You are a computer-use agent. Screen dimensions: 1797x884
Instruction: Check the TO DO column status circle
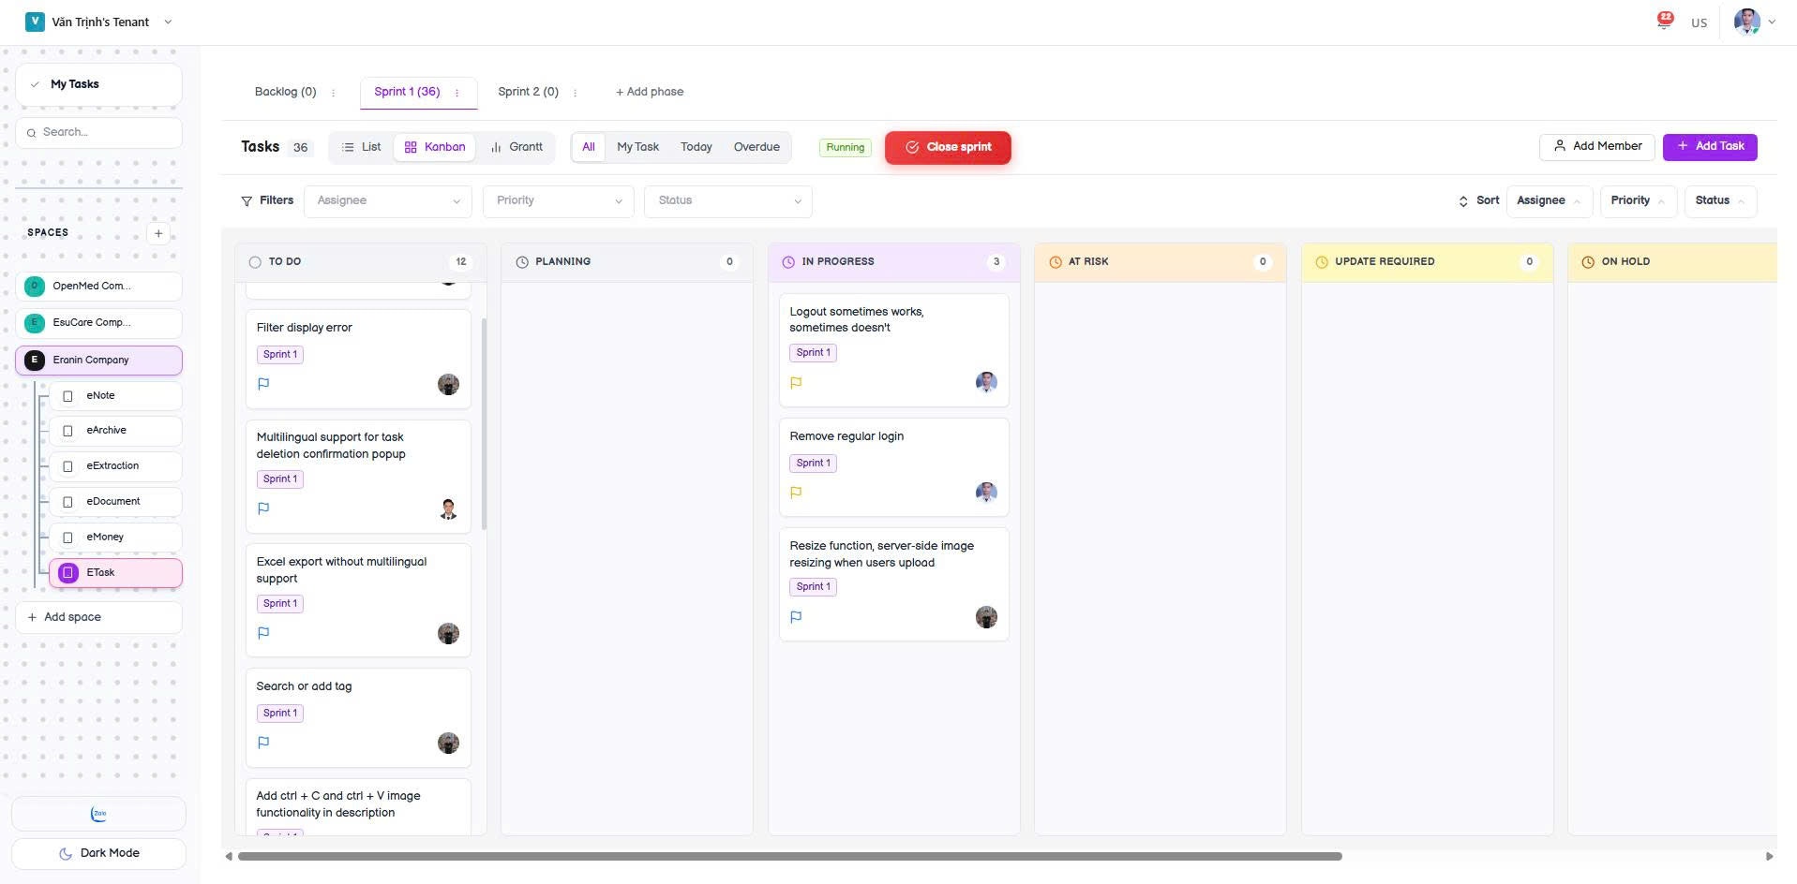(253, 262)
